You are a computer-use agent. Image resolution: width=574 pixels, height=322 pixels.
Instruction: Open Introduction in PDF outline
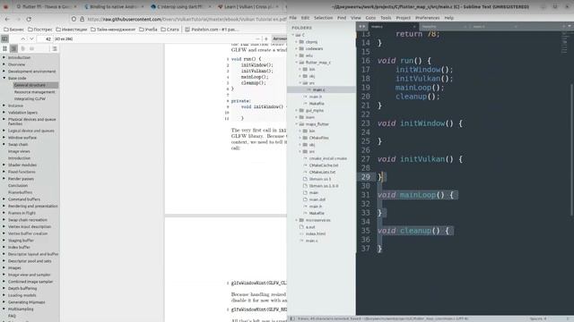19,57
